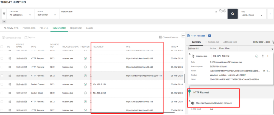
Task: Click the shield icon in Socket Connect row
Action: tap(85, 84)
